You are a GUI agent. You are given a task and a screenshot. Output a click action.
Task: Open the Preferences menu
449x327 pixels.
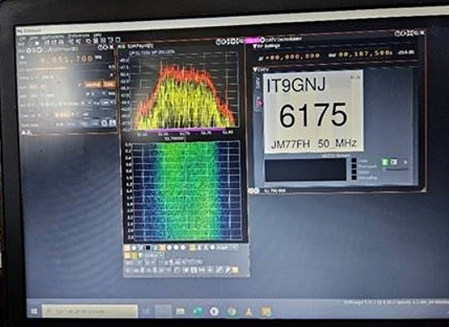[x=79, y=36]
